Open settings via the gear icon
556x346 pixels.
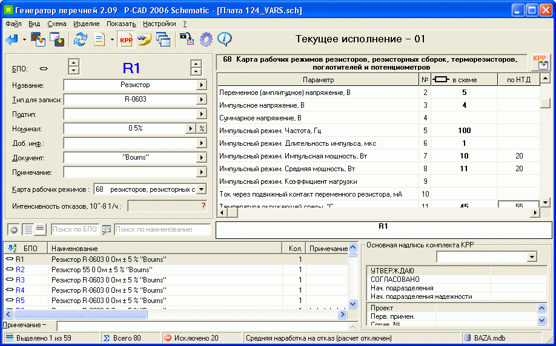pos(206,40)
